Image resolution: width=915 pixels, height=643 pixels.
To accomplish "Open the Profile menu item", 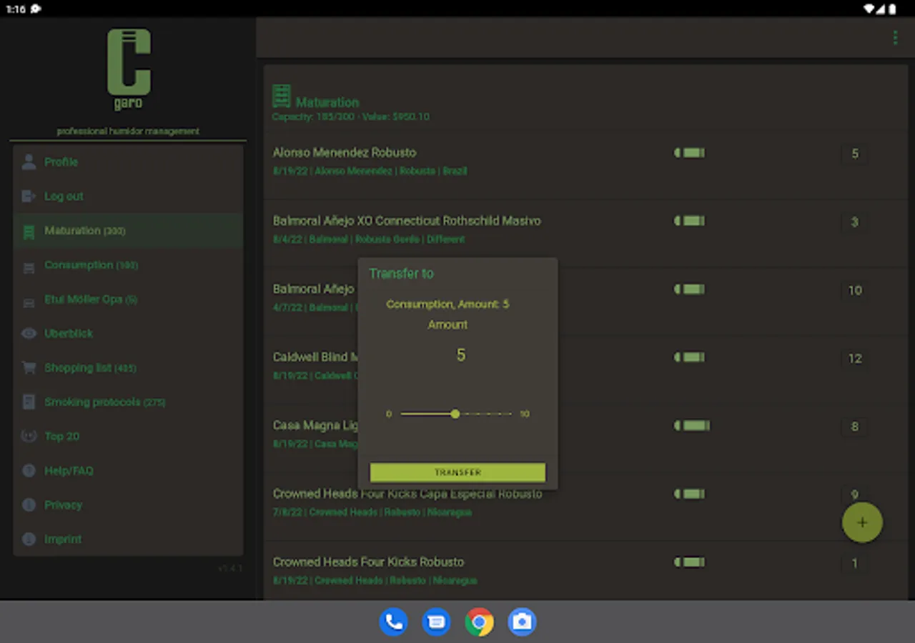I will coord(128,162).
